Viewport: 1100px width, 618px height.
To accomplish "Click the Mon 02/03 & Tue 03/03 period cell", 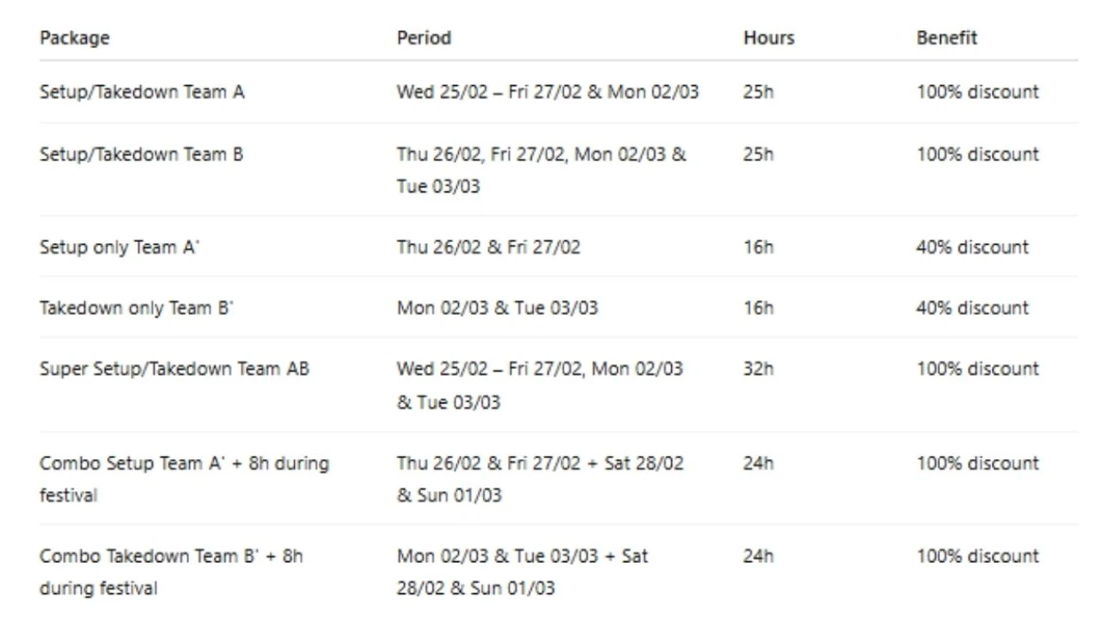I will [x=498, y=308].
